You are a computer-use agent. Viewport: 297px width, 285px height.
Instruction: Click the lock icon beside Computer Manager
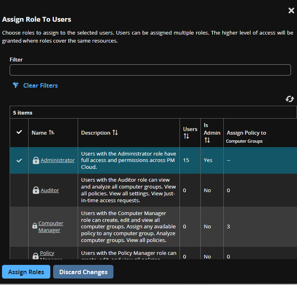[x=35, y=226]
